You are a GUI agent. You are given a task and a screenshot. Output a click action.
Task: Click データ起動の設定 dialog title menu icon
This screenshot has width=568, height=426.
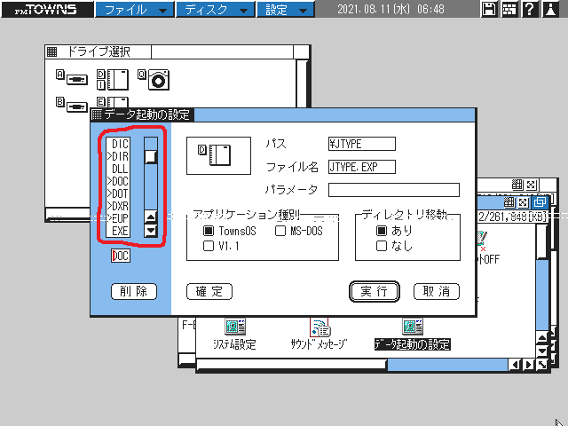97,114
